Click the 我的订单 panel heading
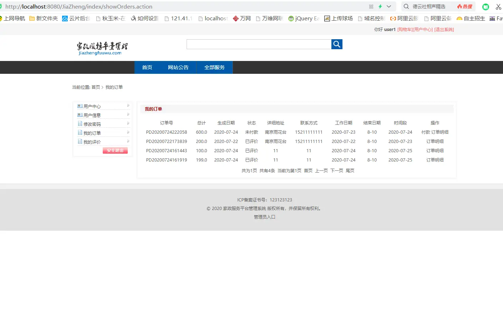Screen dimensions: 503x328 [153, 109]
